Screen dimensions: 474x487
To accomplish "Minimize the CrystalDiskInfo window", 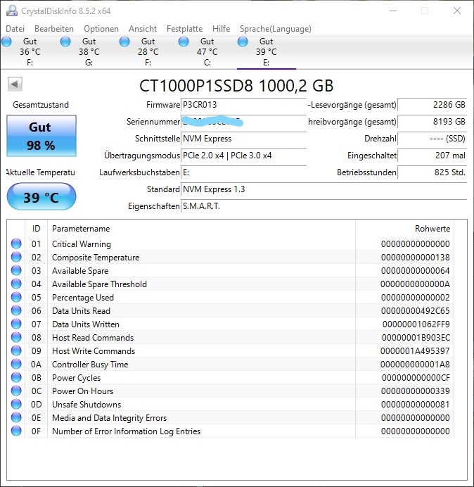I will coord(393,11).
